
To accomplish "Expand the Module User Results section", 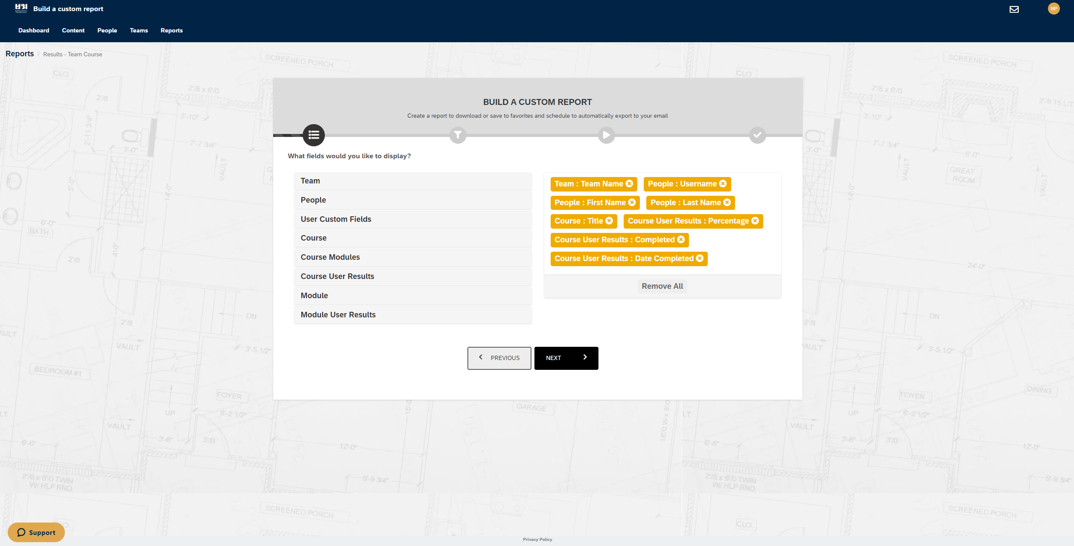I will point(412,315).
